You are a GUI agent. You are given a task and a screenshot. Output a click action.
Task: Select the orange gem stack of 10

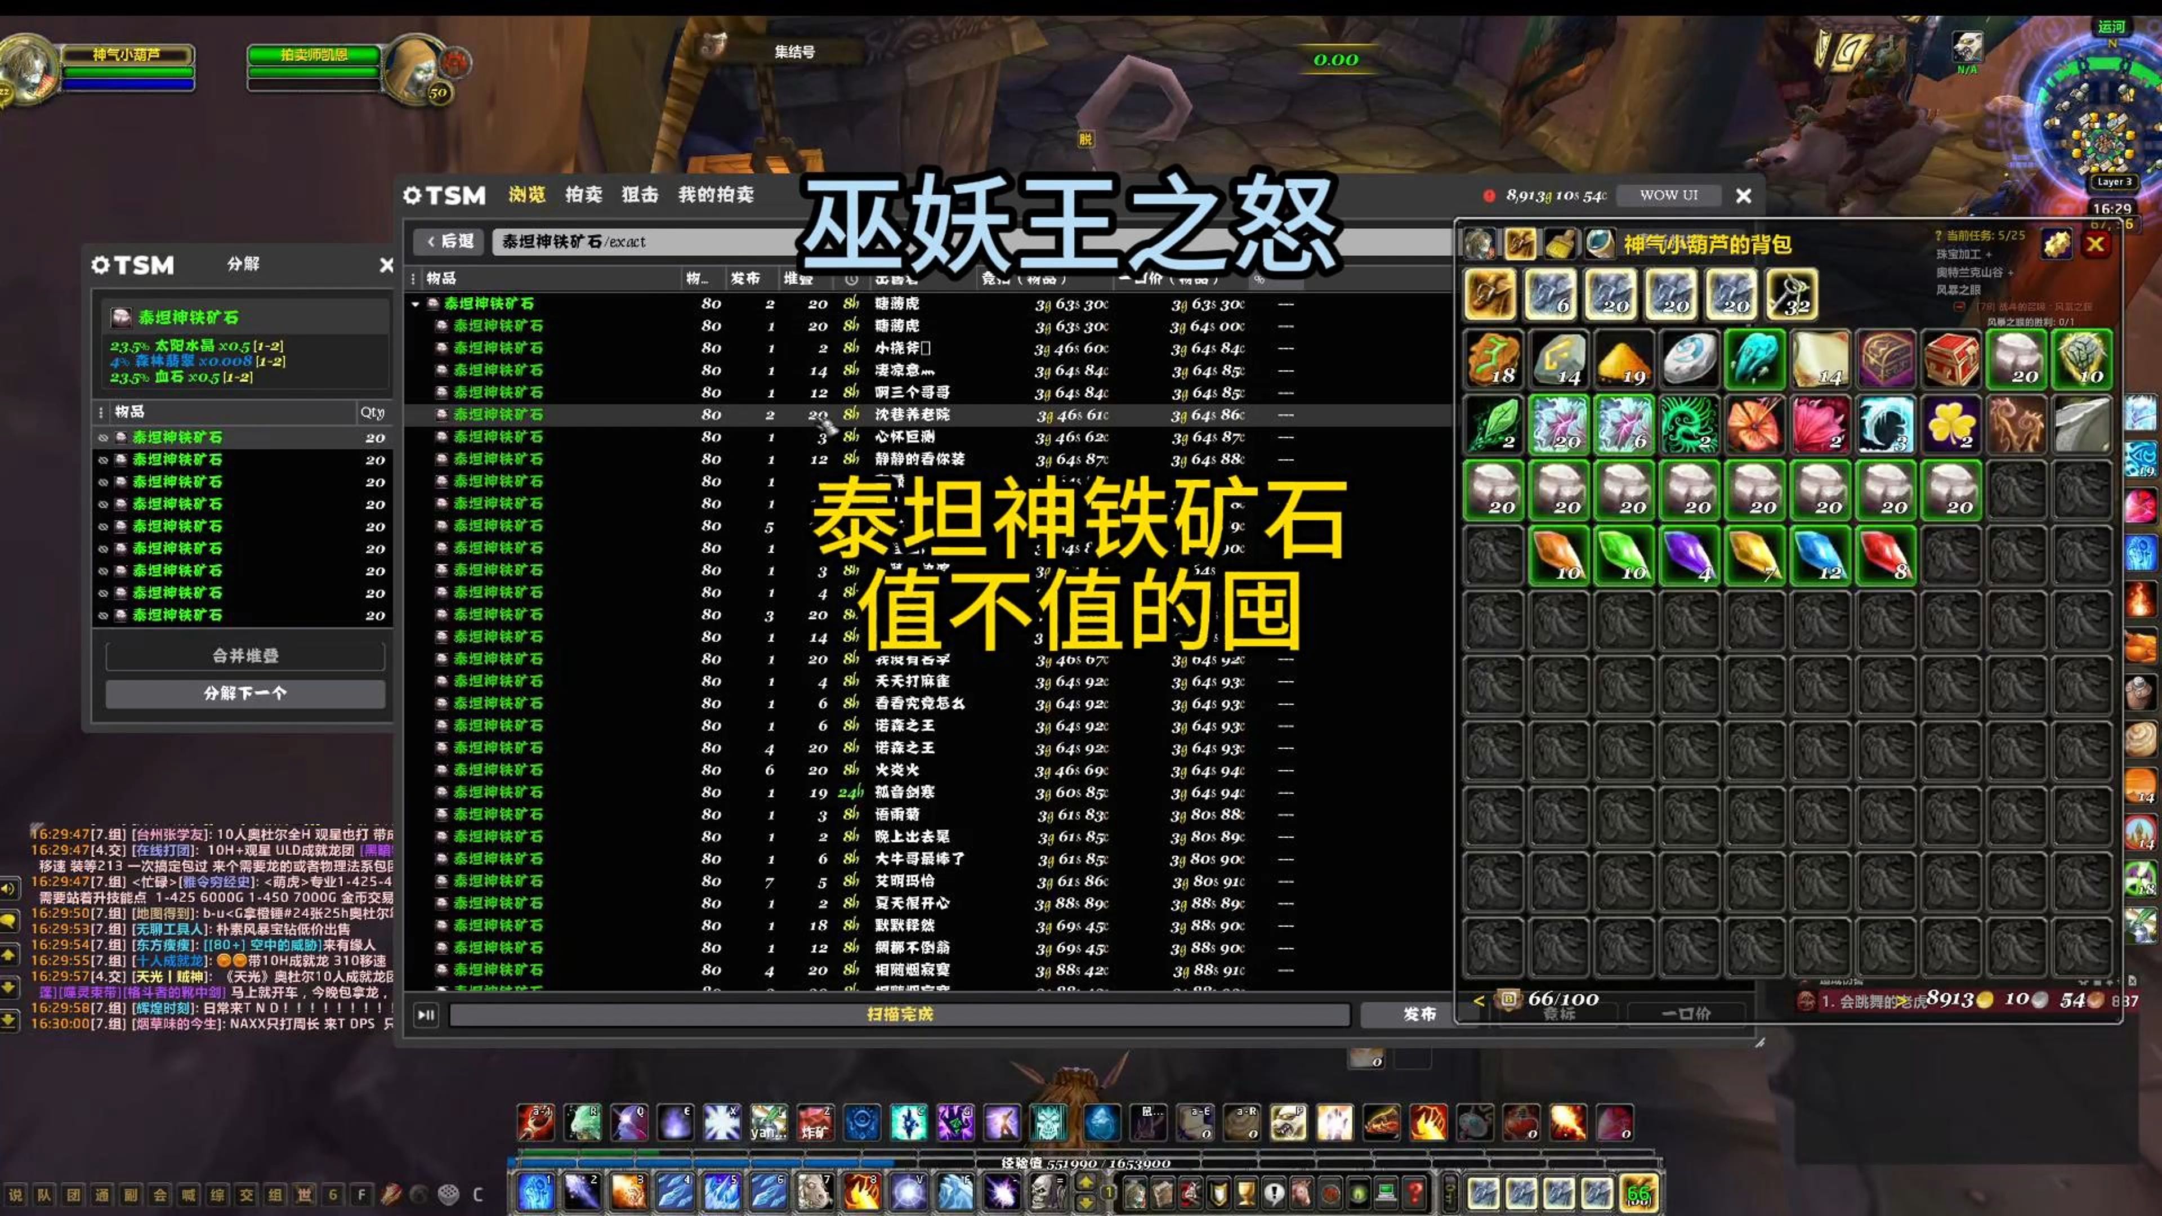(x=1560, y=556)
